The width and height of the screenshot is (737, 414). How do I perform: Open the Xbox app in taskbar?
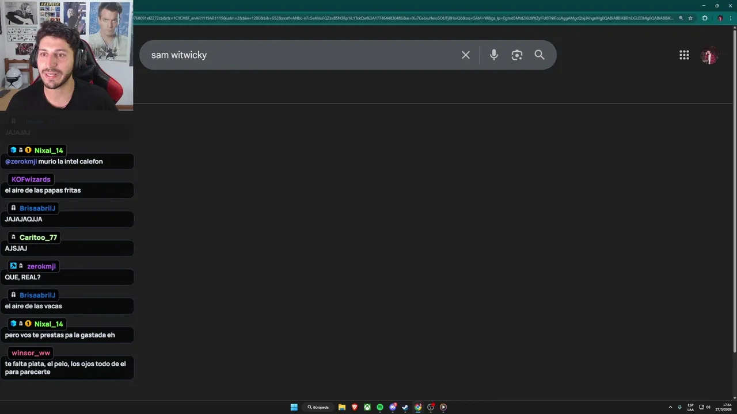[x=367, y=407]
